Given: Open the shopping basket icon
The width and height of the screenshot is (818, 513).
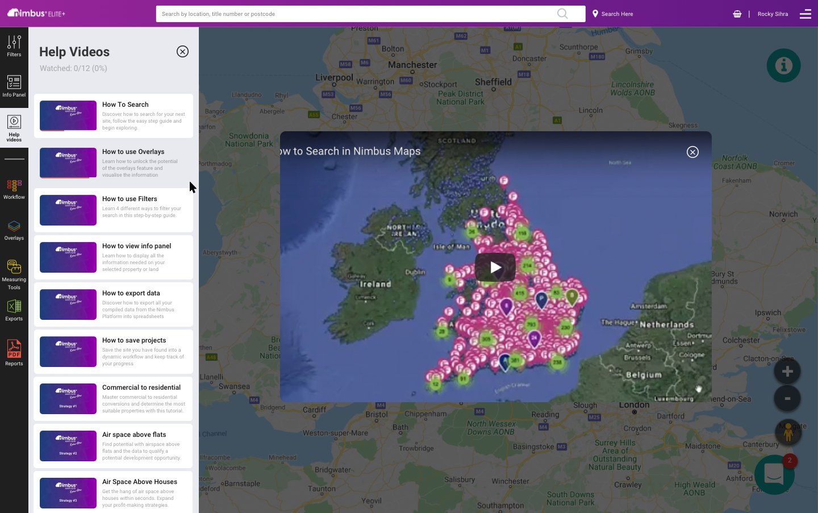Looking at the screenshot, I should point(737,14).
